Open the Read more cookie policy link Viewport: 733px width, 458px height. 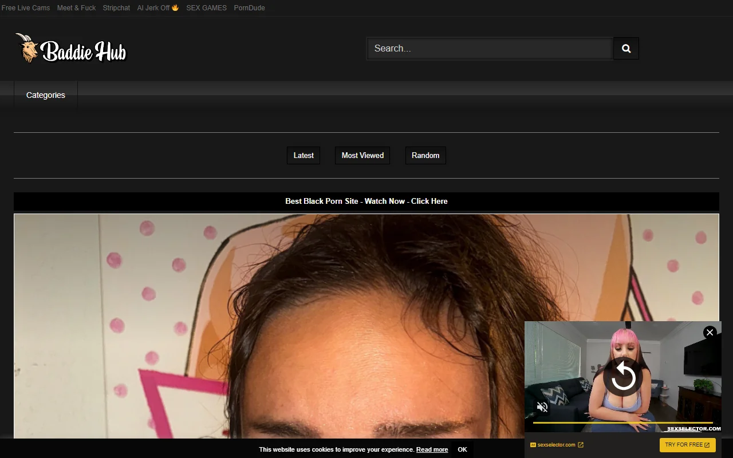pyautogui.click(x=432, y=449)
